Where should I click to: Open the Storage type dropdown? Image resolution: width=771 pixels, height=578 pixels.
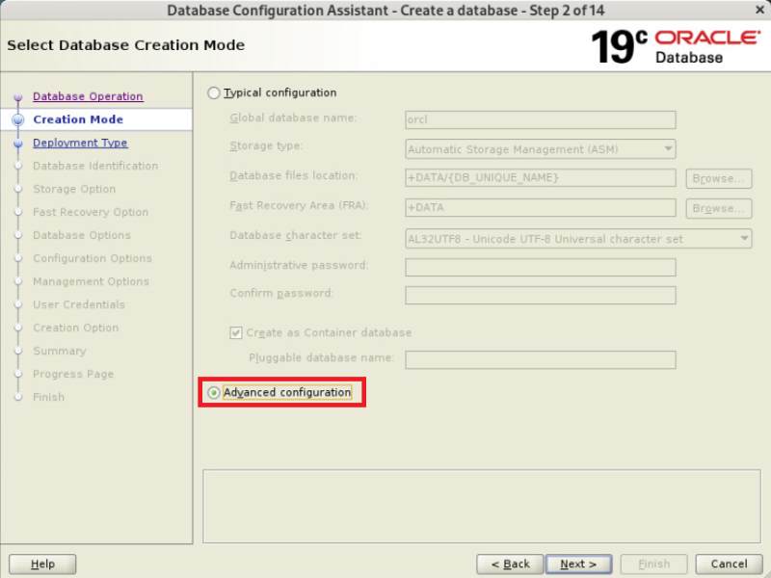click(x=541, y=149)
